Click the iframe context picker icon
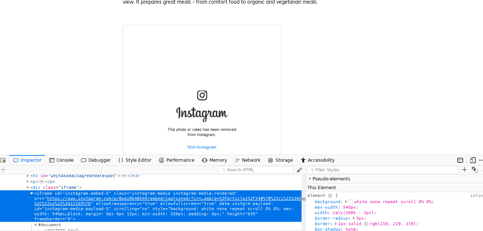This screenshot has width=483, height=231. tap(460, 160)
